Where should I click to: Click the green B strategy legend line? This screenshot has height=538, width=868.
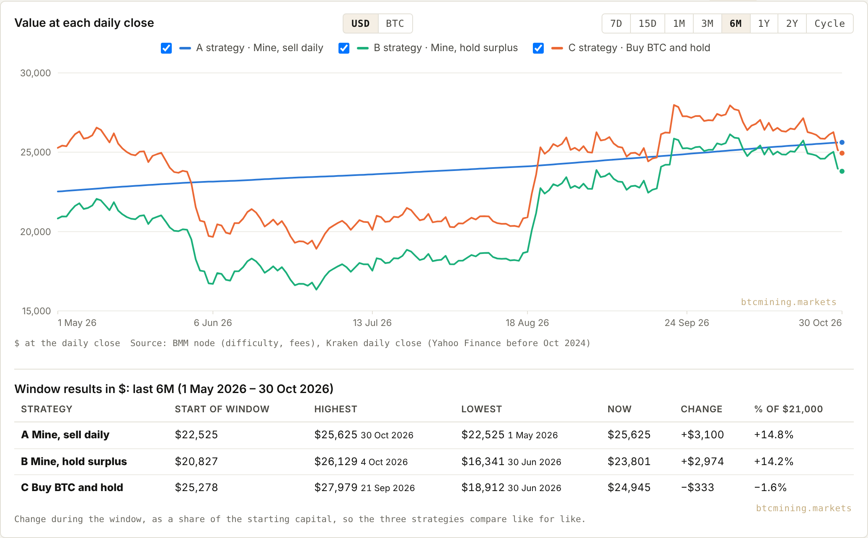point(363,48)
